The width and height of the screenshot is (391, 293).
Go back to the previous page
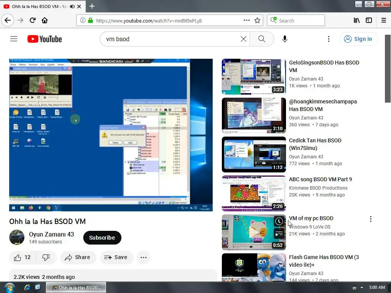[x=8, y=20]
